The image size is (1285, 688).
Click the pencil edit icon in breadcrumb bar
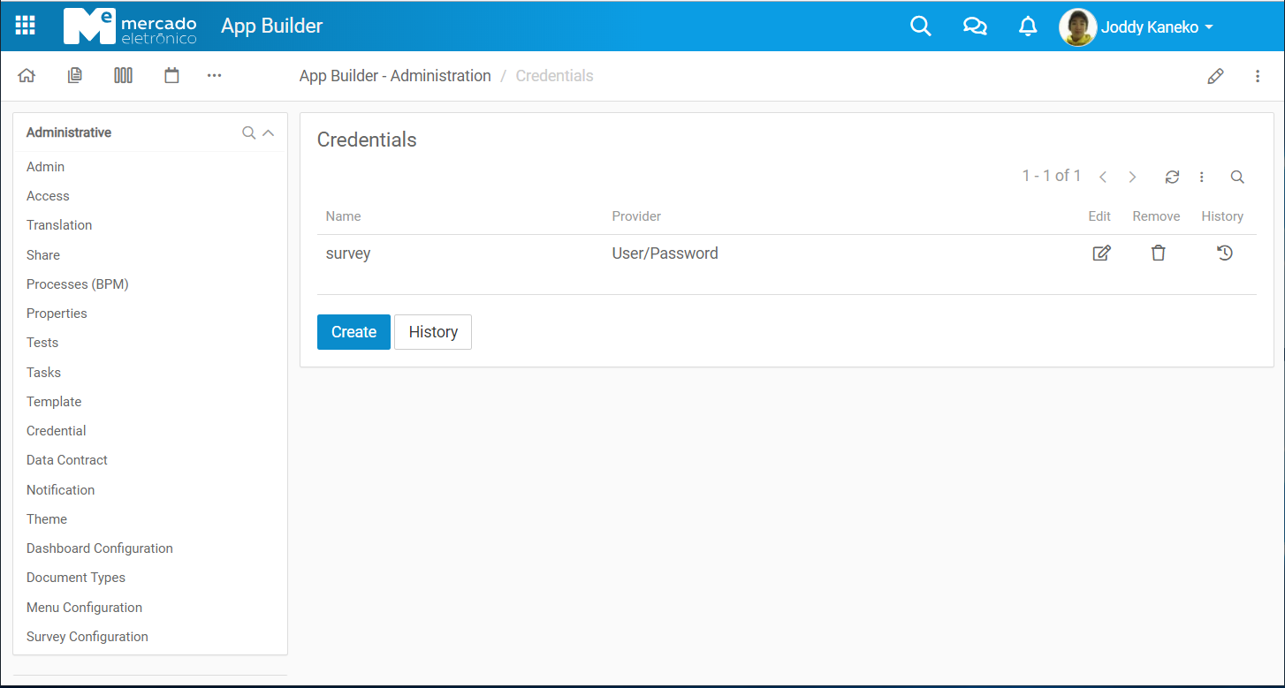coord(1215,76)
